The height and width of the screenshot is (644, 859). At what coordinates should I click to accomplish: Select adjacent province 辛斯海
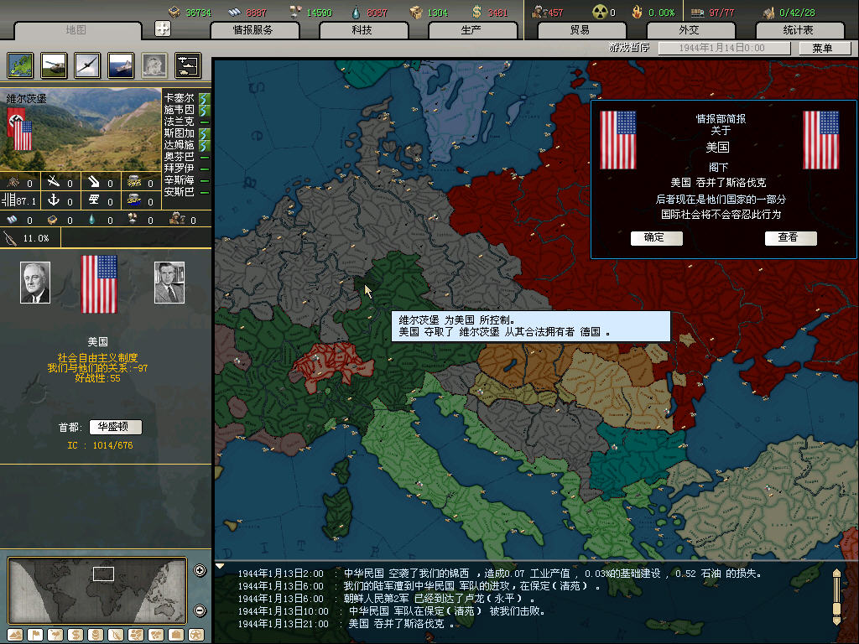point(179,180)
